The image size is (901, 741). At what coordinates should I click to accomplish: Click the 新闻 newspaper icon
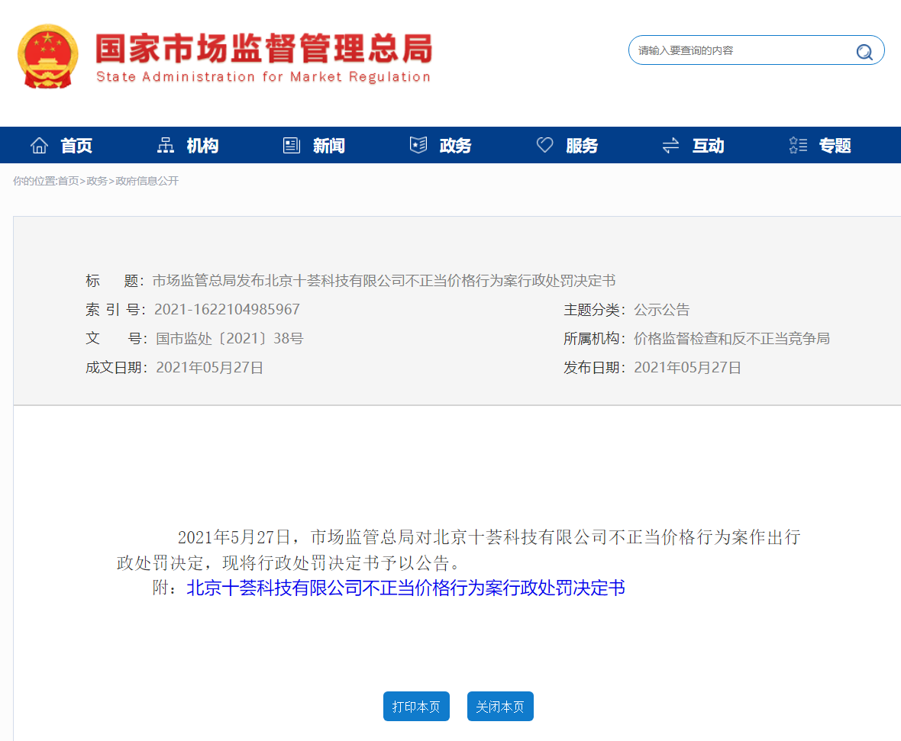[x=291, y=144]
